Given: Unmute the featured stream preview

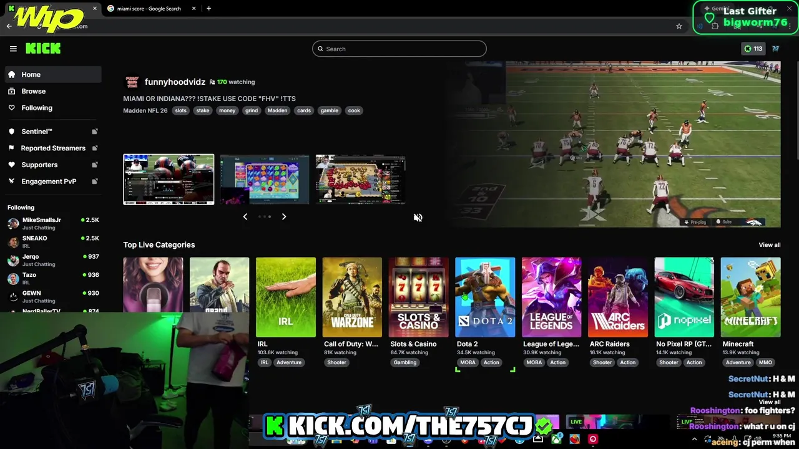Looking at the screenshot, I should (418, 218).
